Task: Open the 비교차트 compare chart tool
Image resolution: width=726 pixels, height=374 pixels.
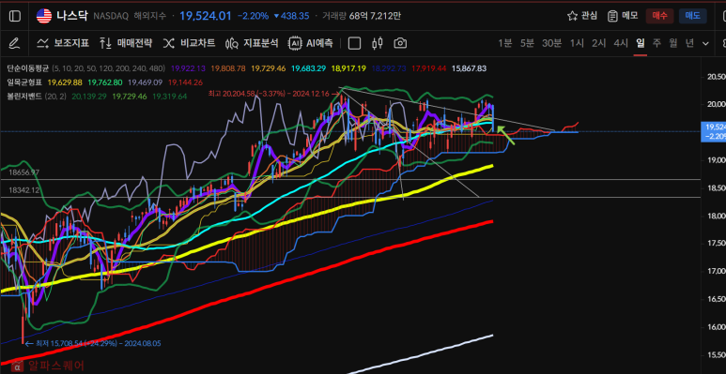Action: (x=189, y=43)
